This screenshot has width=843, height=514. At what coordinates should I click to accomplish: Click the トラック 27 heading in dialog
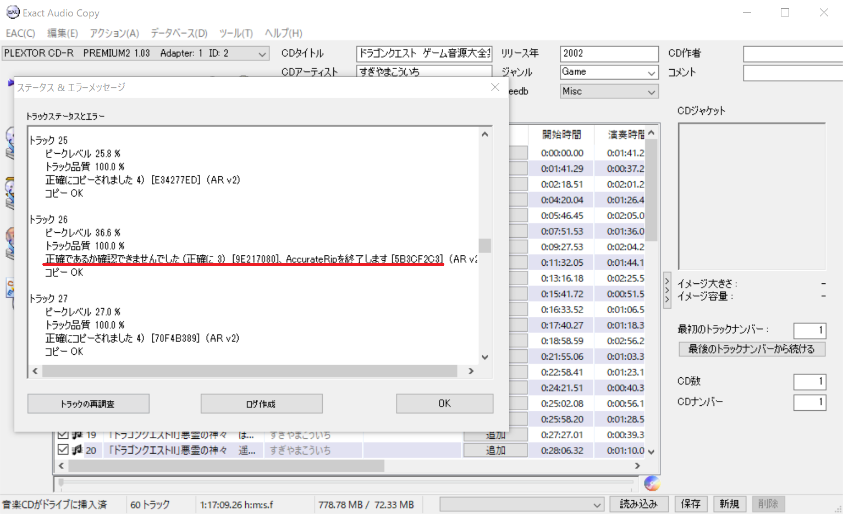[x=48, y=299]
